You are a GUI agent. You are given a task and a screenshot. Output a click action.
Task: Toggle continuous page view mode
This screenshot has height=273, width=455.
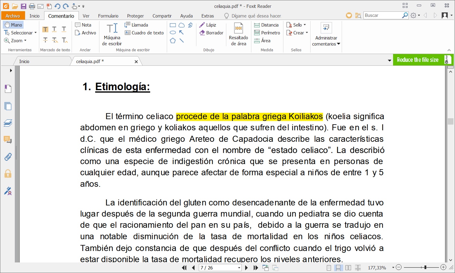tap(338, 268)
